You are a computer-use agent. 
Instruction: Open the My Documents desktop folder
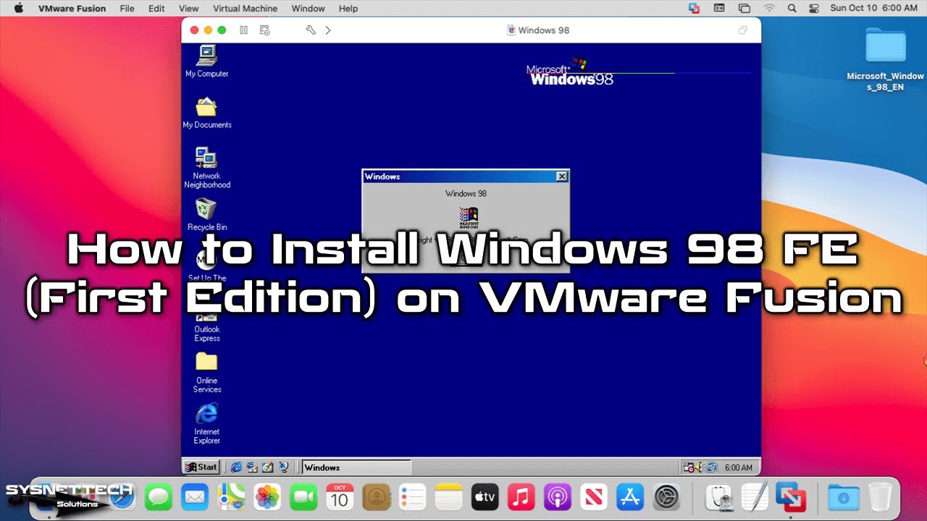click(x=206, y=112)
